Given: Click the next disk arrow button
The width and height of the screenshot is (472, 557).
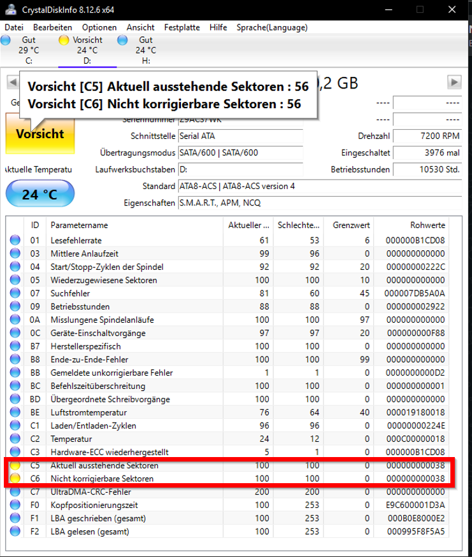Looking at the screenshot, I should pyautogui.click(x=454, y=82).
